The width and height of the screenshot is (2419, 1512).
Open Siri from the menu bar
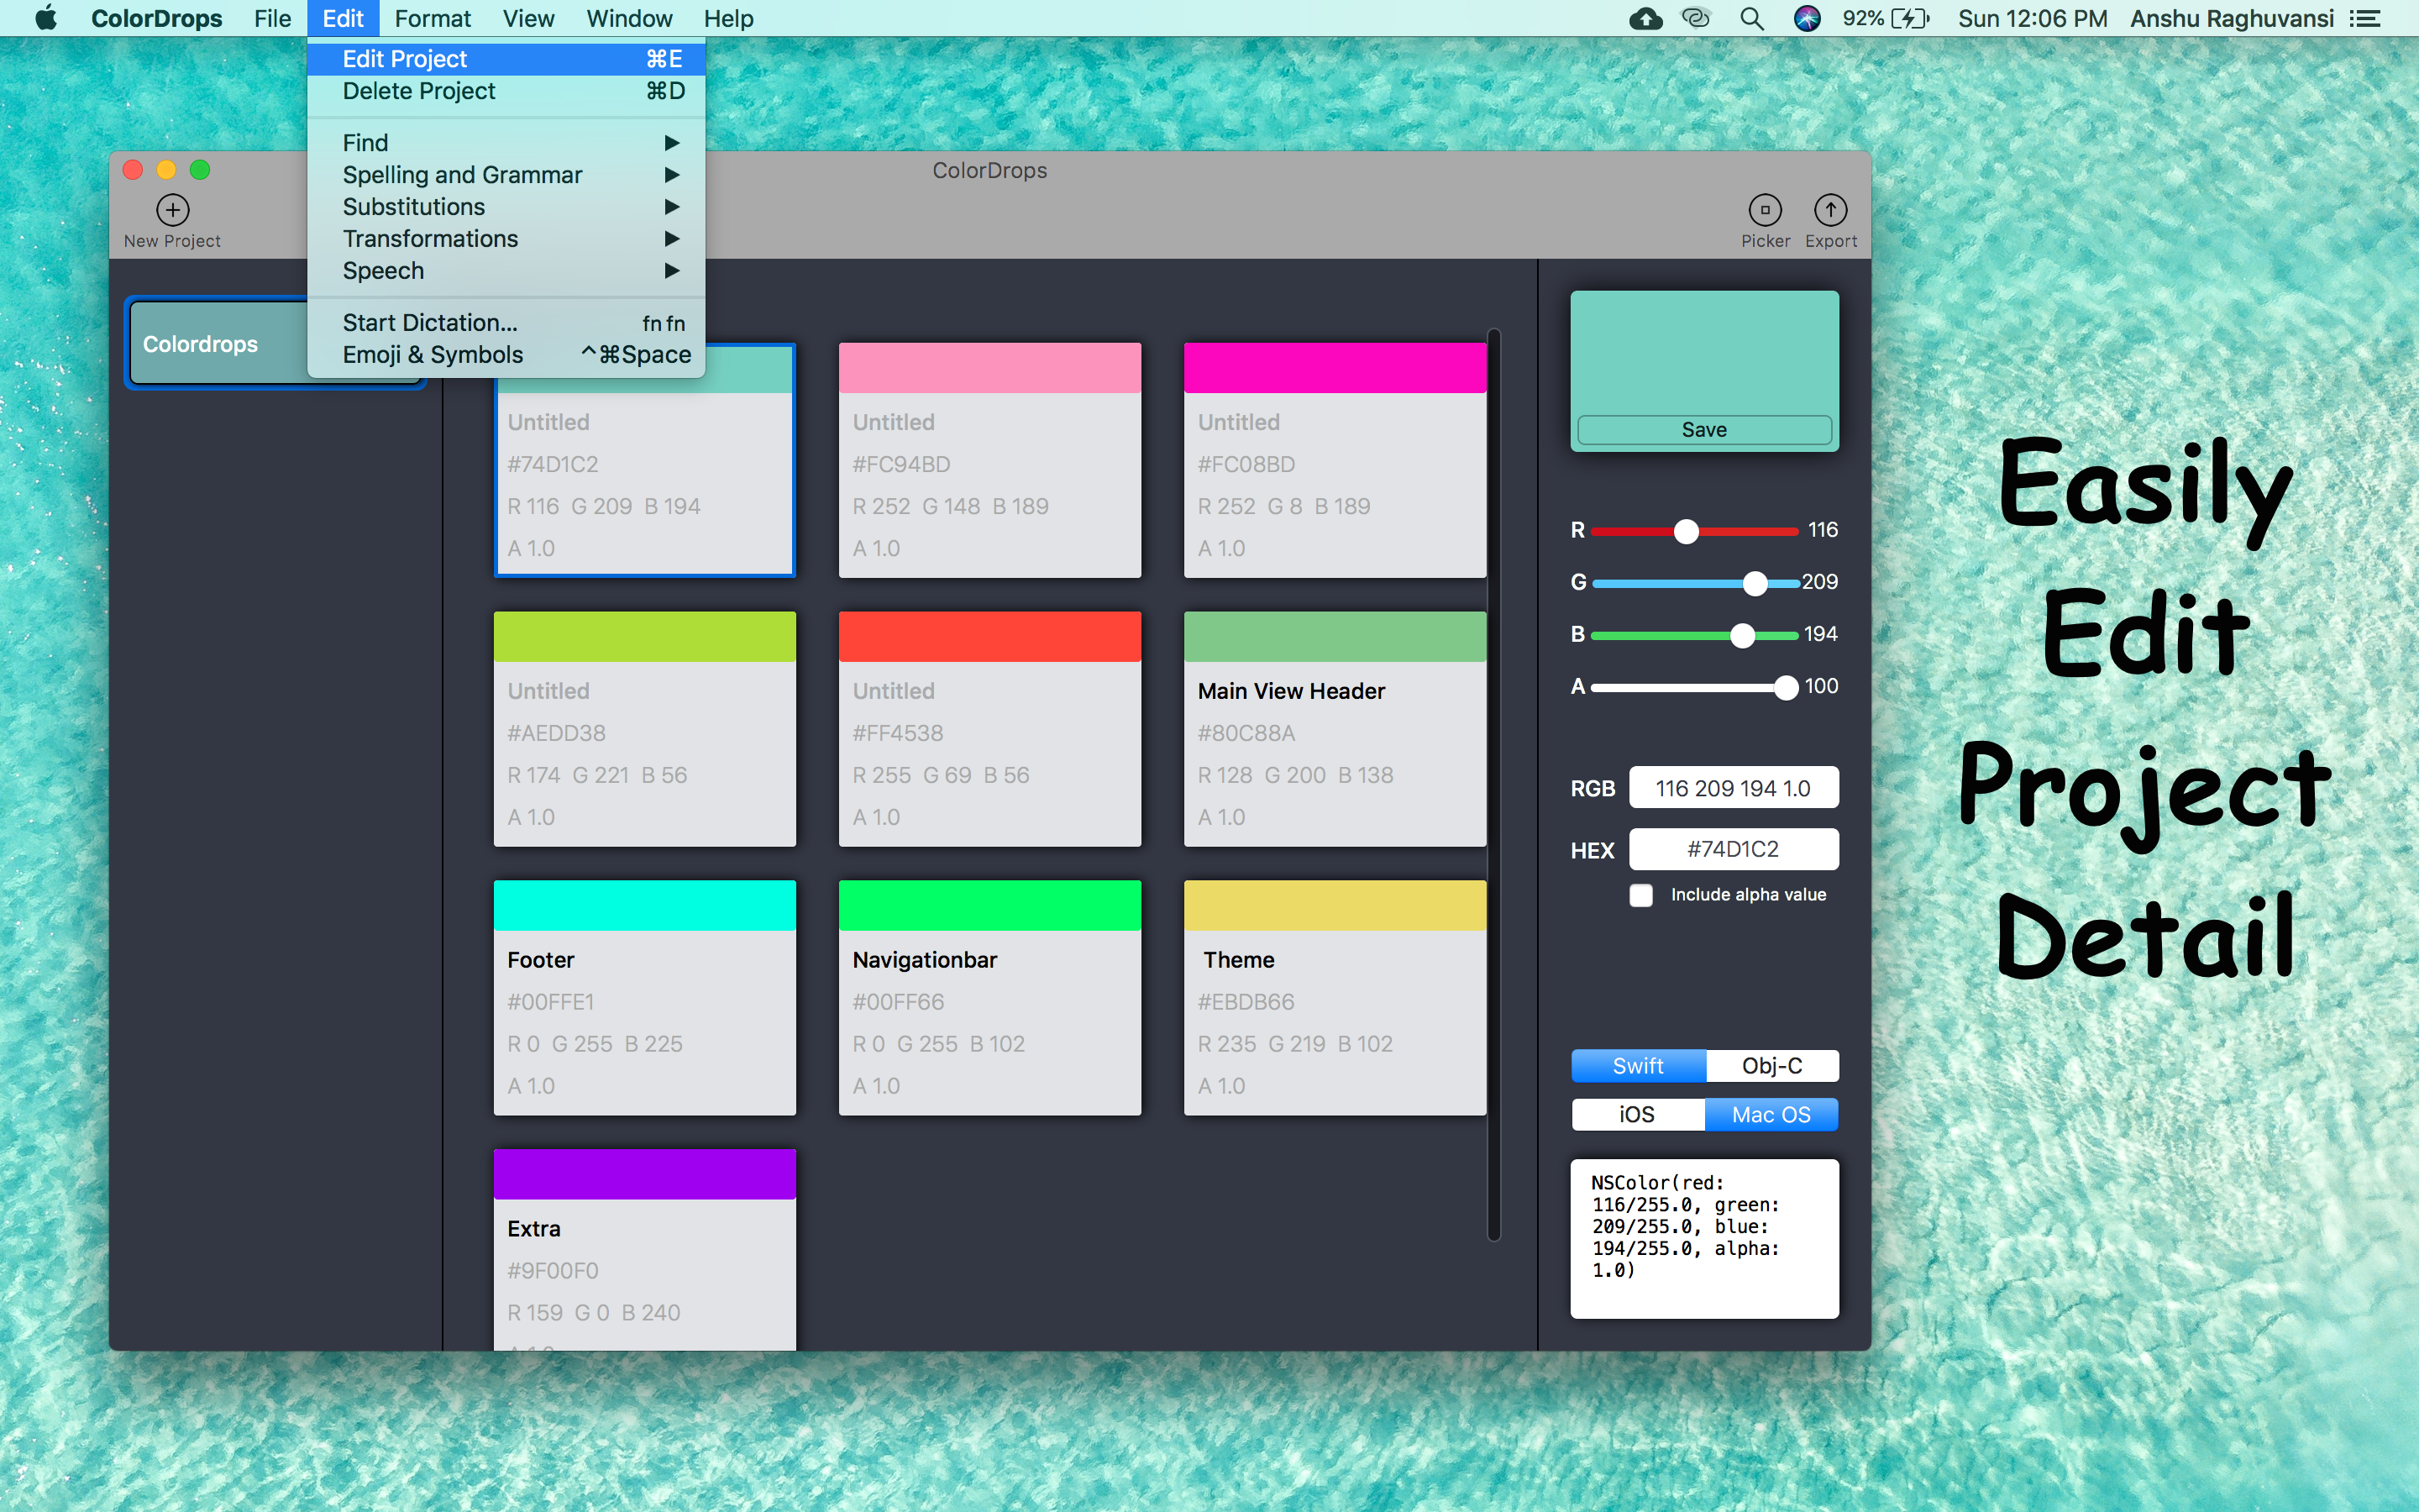[x=1808, y=18]
